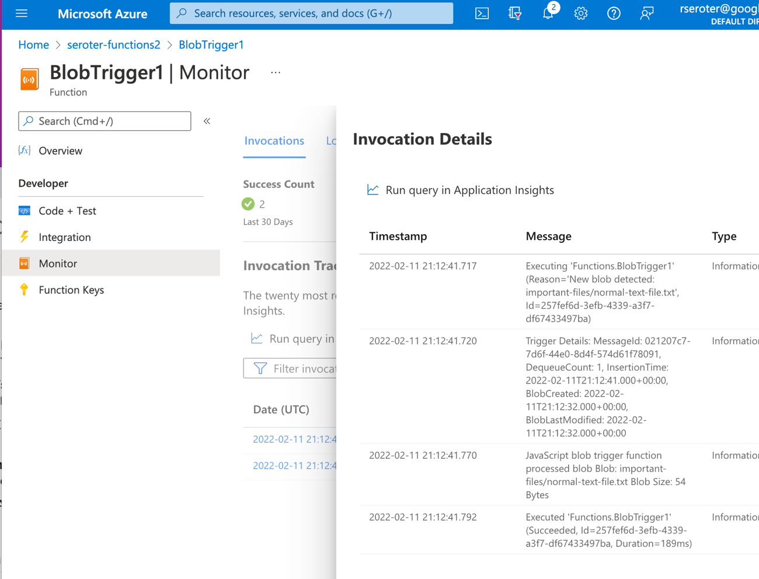Open the more options ellipsis
This screenshot has height=579, width=759.
click(276, 73)
